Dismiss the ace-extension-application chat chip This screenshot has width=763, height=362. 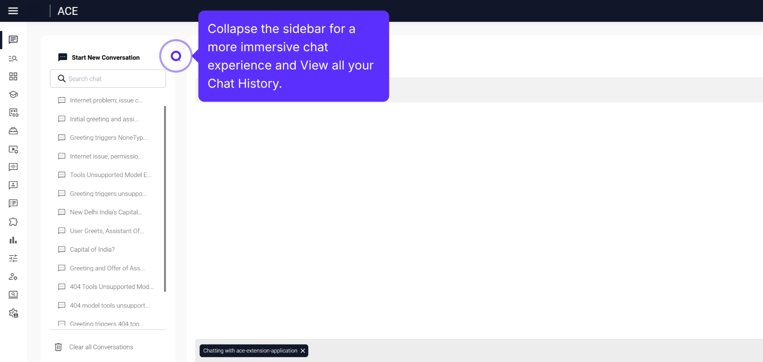point(303,350)
